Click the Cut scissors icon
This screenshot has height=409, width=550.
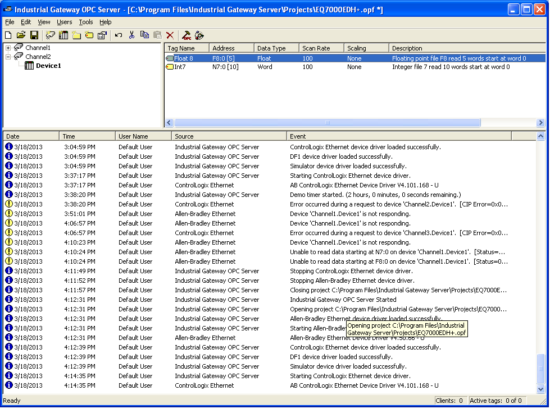pyautogui.click(x=131, y=35)
